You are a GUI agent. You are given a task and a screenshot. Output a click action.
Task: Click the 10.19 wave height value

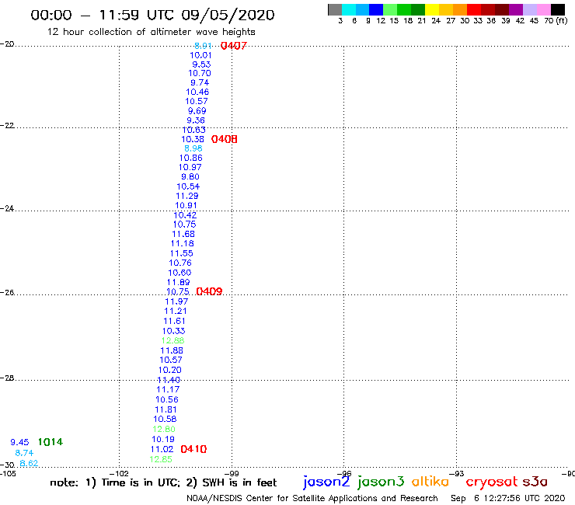click(x=163, y=440)
